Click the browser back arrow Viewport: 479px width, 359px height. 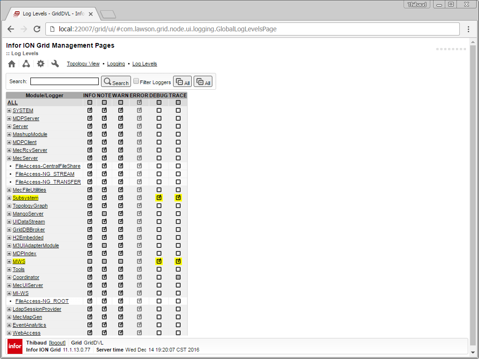pos(11,29)
